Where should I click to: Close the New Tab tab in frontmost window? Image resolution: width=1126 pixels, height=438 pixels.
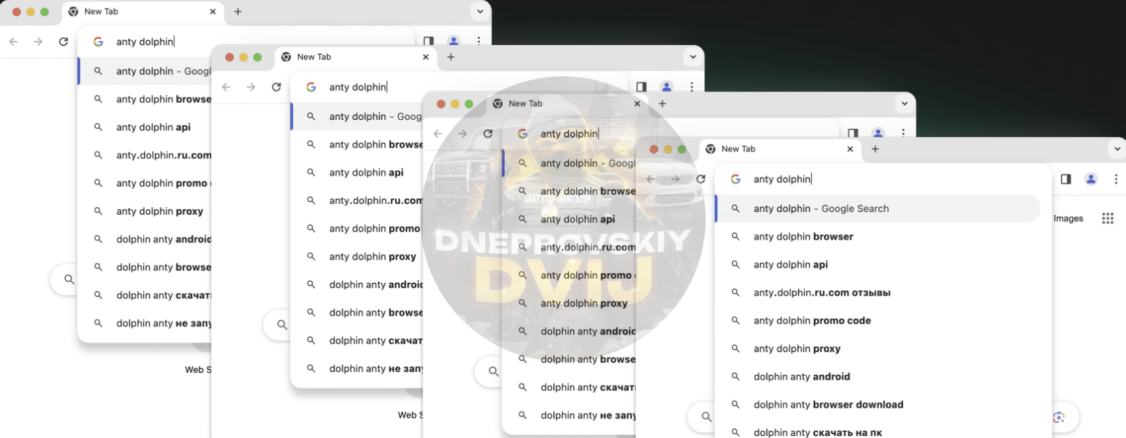(850, 149)
